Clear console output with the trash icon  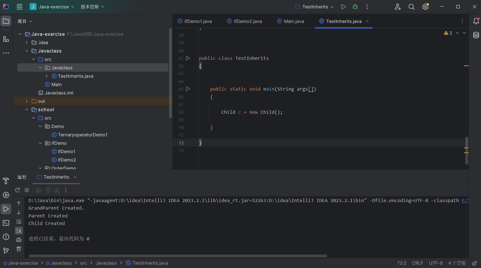(19, 249)
